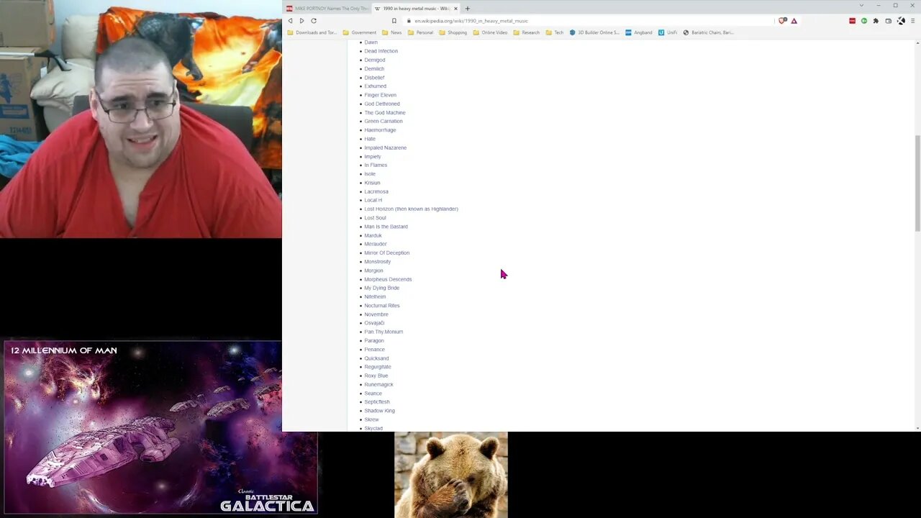Open the Morpheus Descends link
The height and width of the screenshot is (518, 921).
click(x=388, y=279)
